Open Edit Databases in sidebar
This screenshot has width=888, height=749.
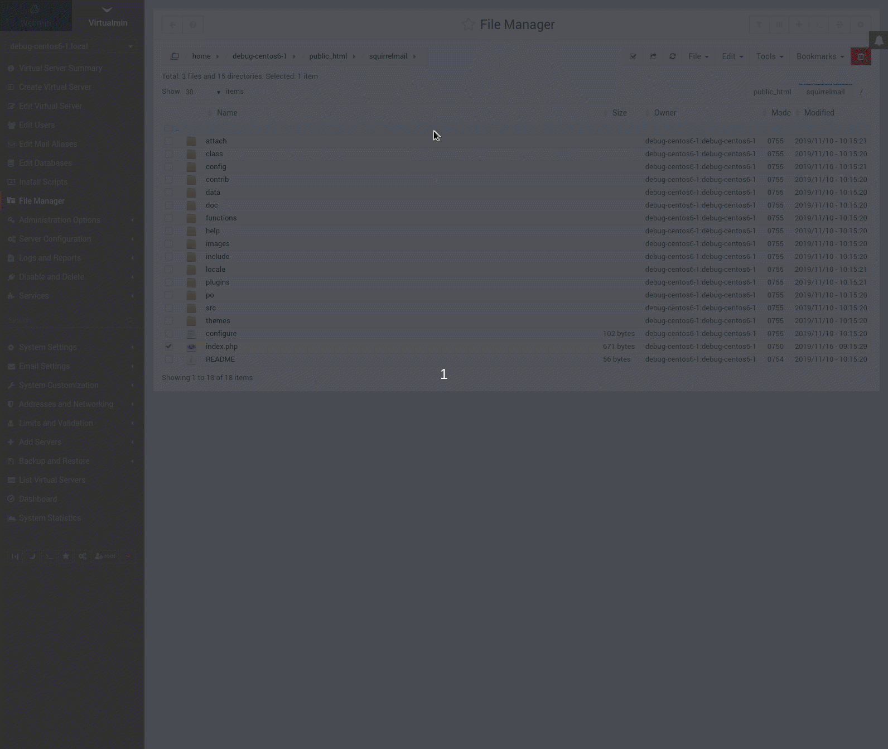(x=45, y=163)
